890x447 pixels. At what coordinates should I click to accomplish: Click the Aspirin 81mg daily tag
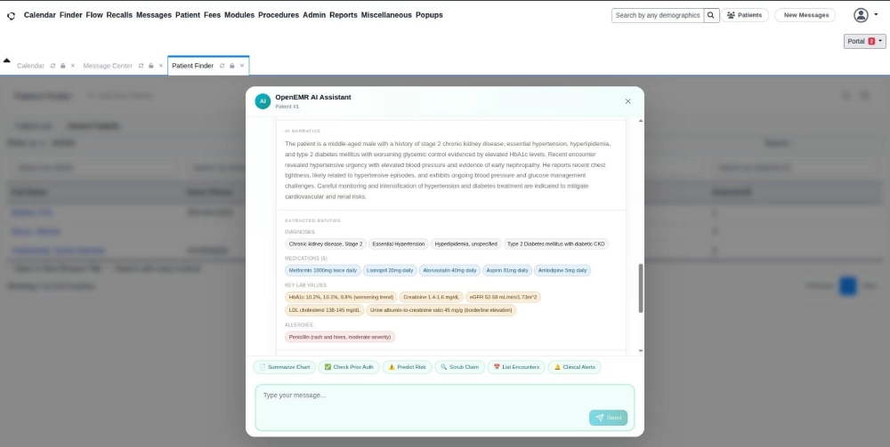(x=507, y=271)
